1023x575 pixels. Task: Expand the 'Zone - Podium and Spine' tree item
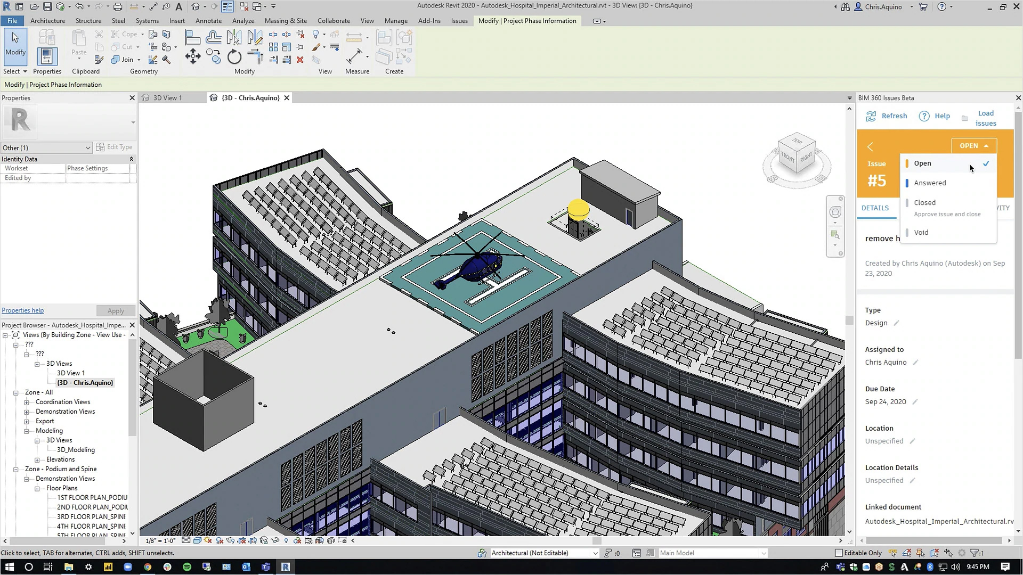[15, 469]
